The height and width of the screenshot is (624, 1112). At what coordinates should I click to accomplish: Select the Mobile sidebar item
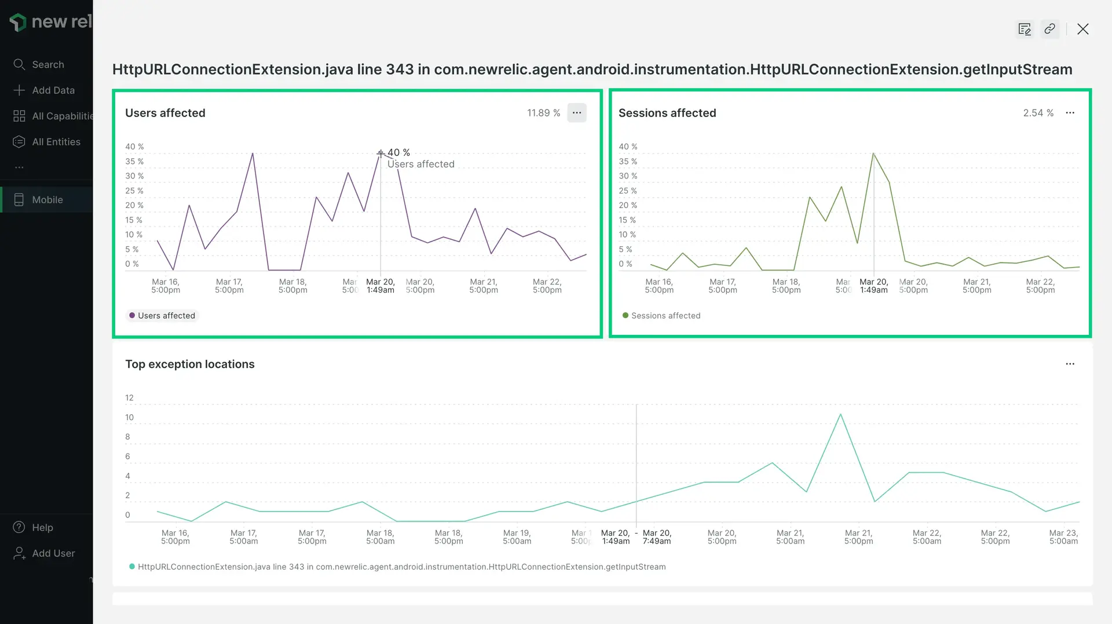47,200
